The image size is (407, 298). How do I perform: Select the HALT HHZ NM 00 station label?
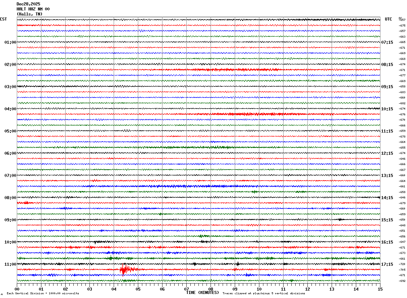33,9
